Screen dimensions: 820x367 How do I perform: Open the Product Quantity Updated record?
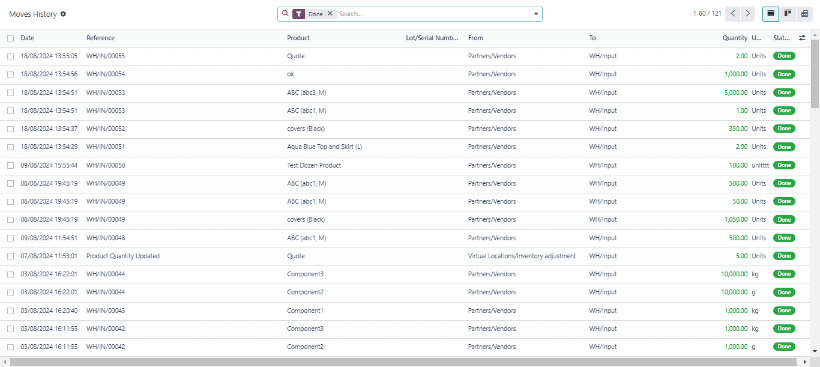click(123, 256)
